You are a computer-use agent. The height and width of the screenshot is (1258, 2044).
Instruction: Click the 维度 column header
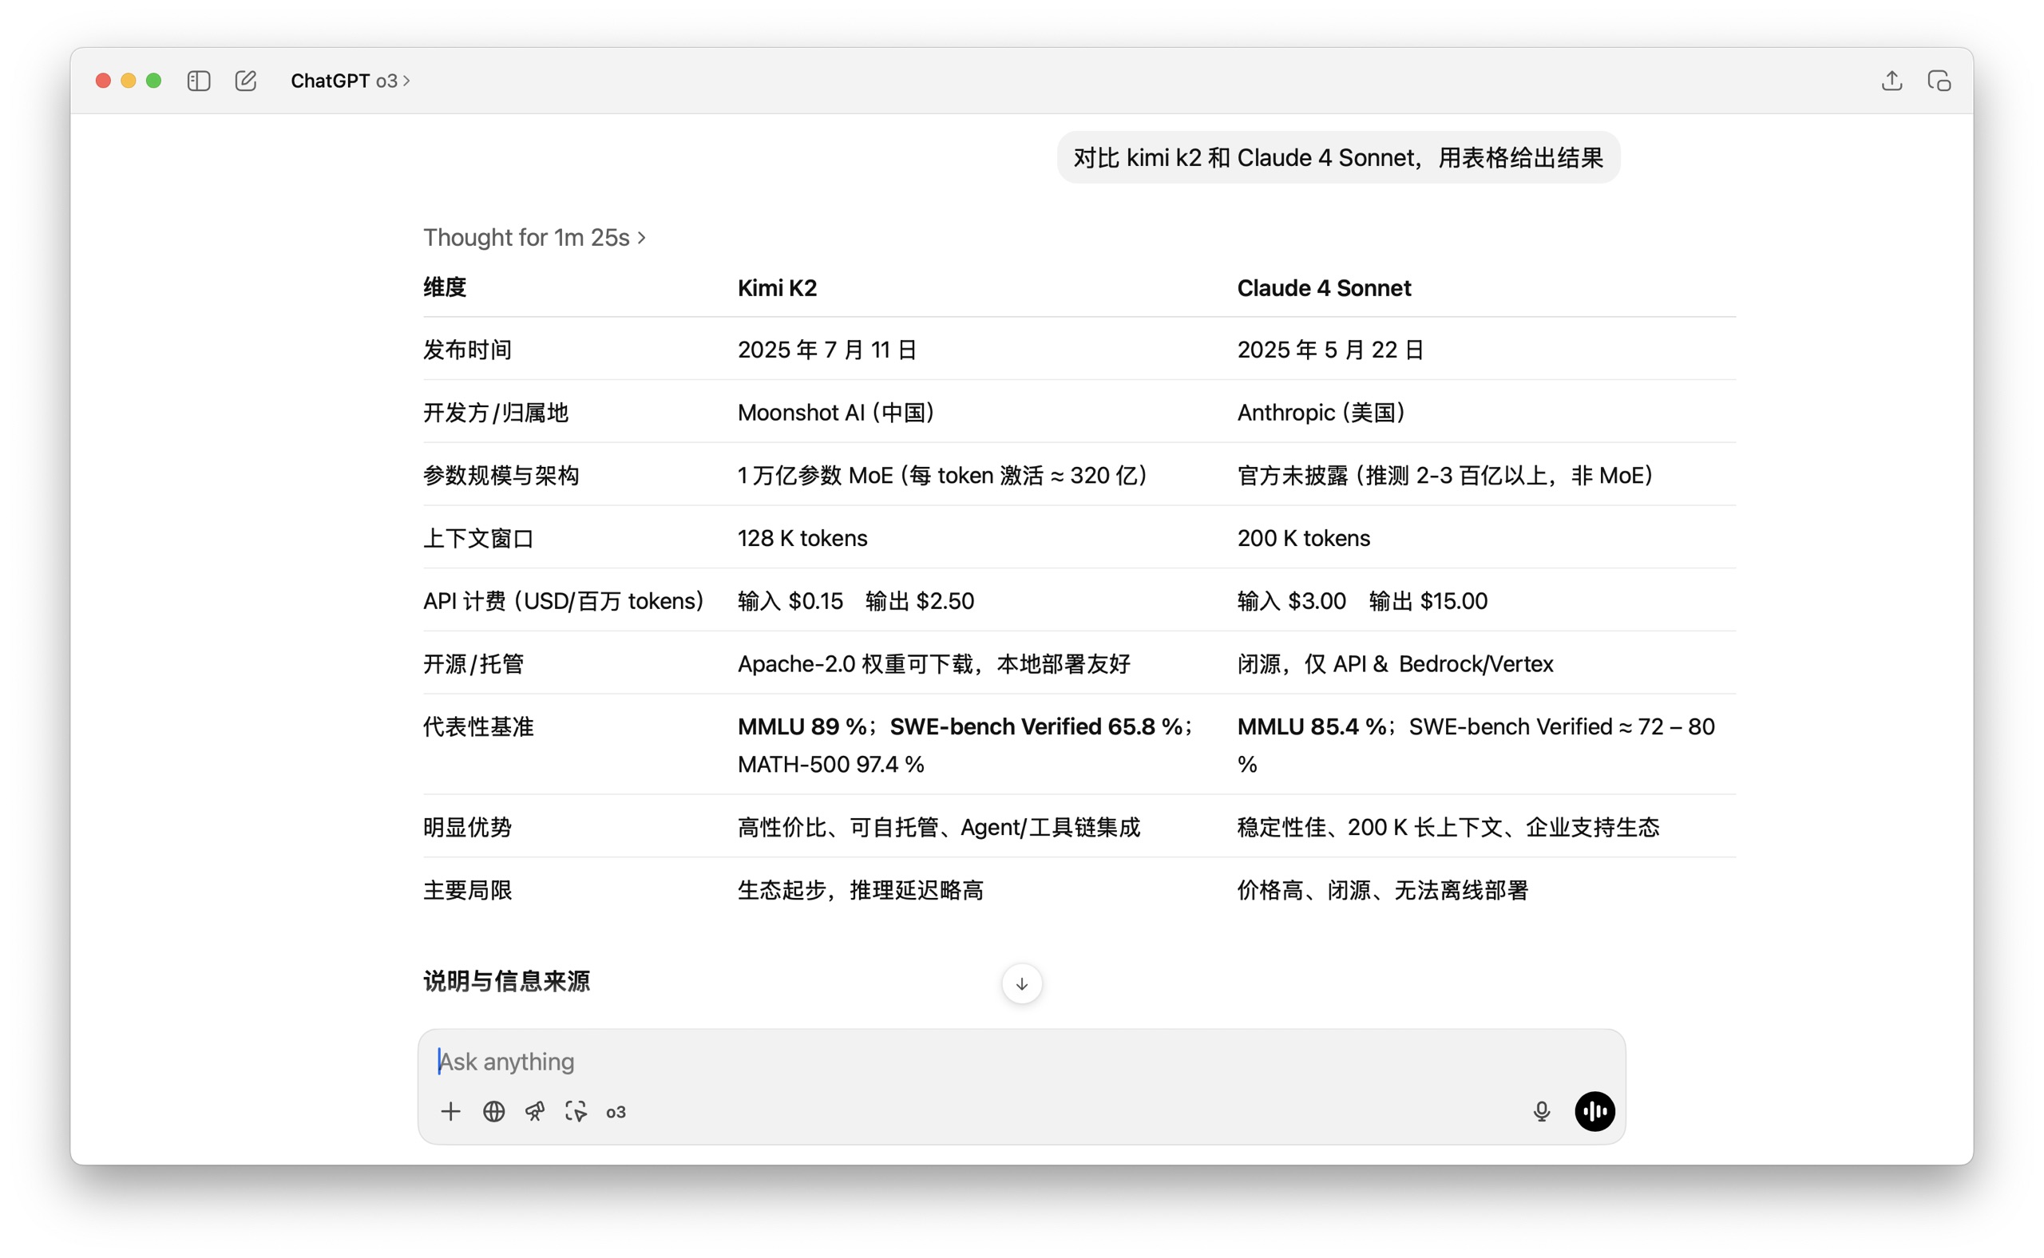[x=446, y=287]
